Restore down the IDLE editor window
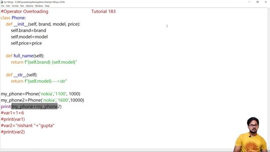Image resolution: width=270 pixels, height=152 pixels. click(257, 2)
